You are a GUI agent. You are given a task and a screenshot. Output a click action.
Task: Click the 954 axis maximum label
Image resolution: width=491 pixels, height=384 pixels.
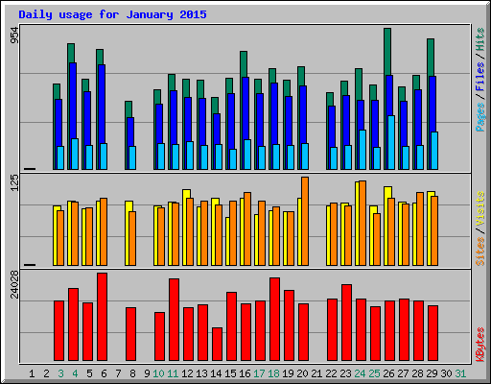[x=14, y=36]
